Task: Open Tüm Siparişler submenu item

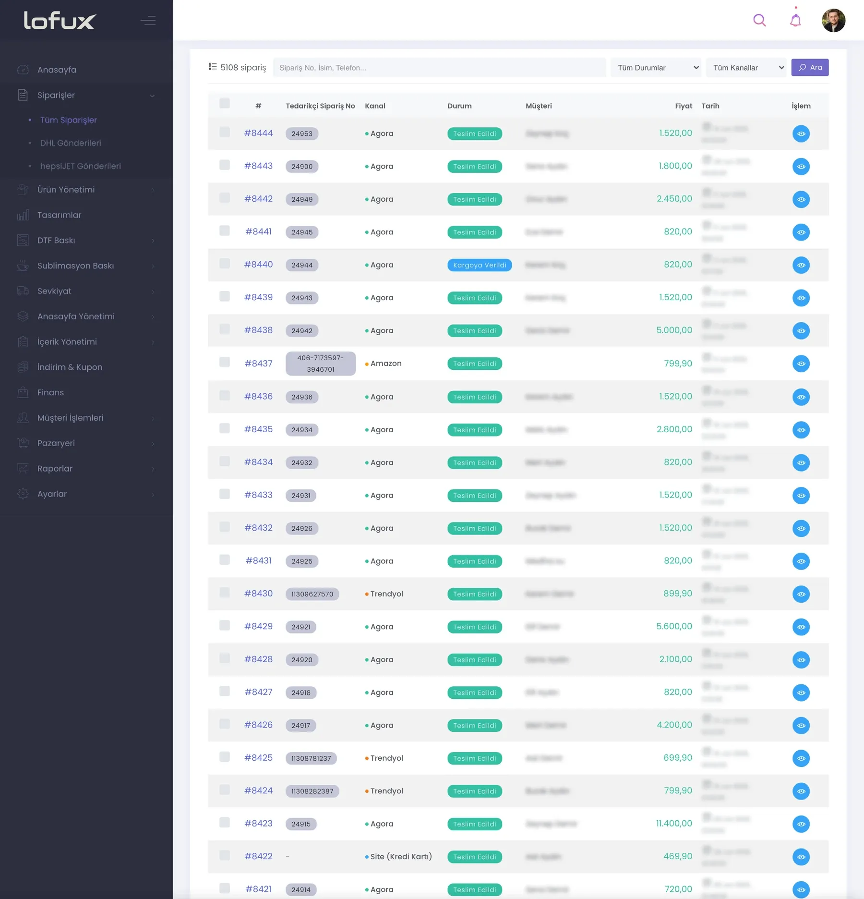Action: 69,120
